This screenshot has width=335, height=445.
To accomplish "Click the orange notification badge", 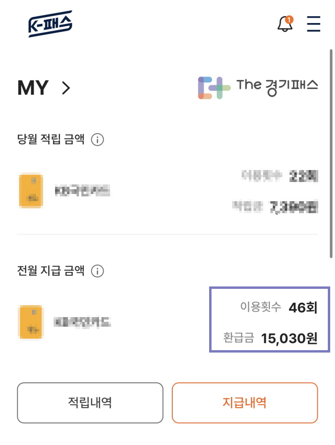I will pos(289,20).
